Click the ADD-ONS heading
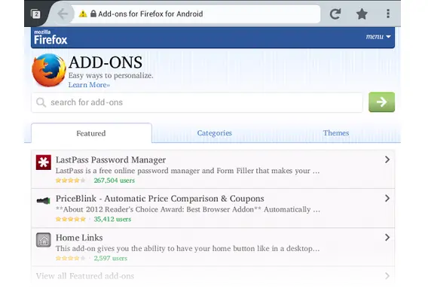 click(x=105, y=62)
